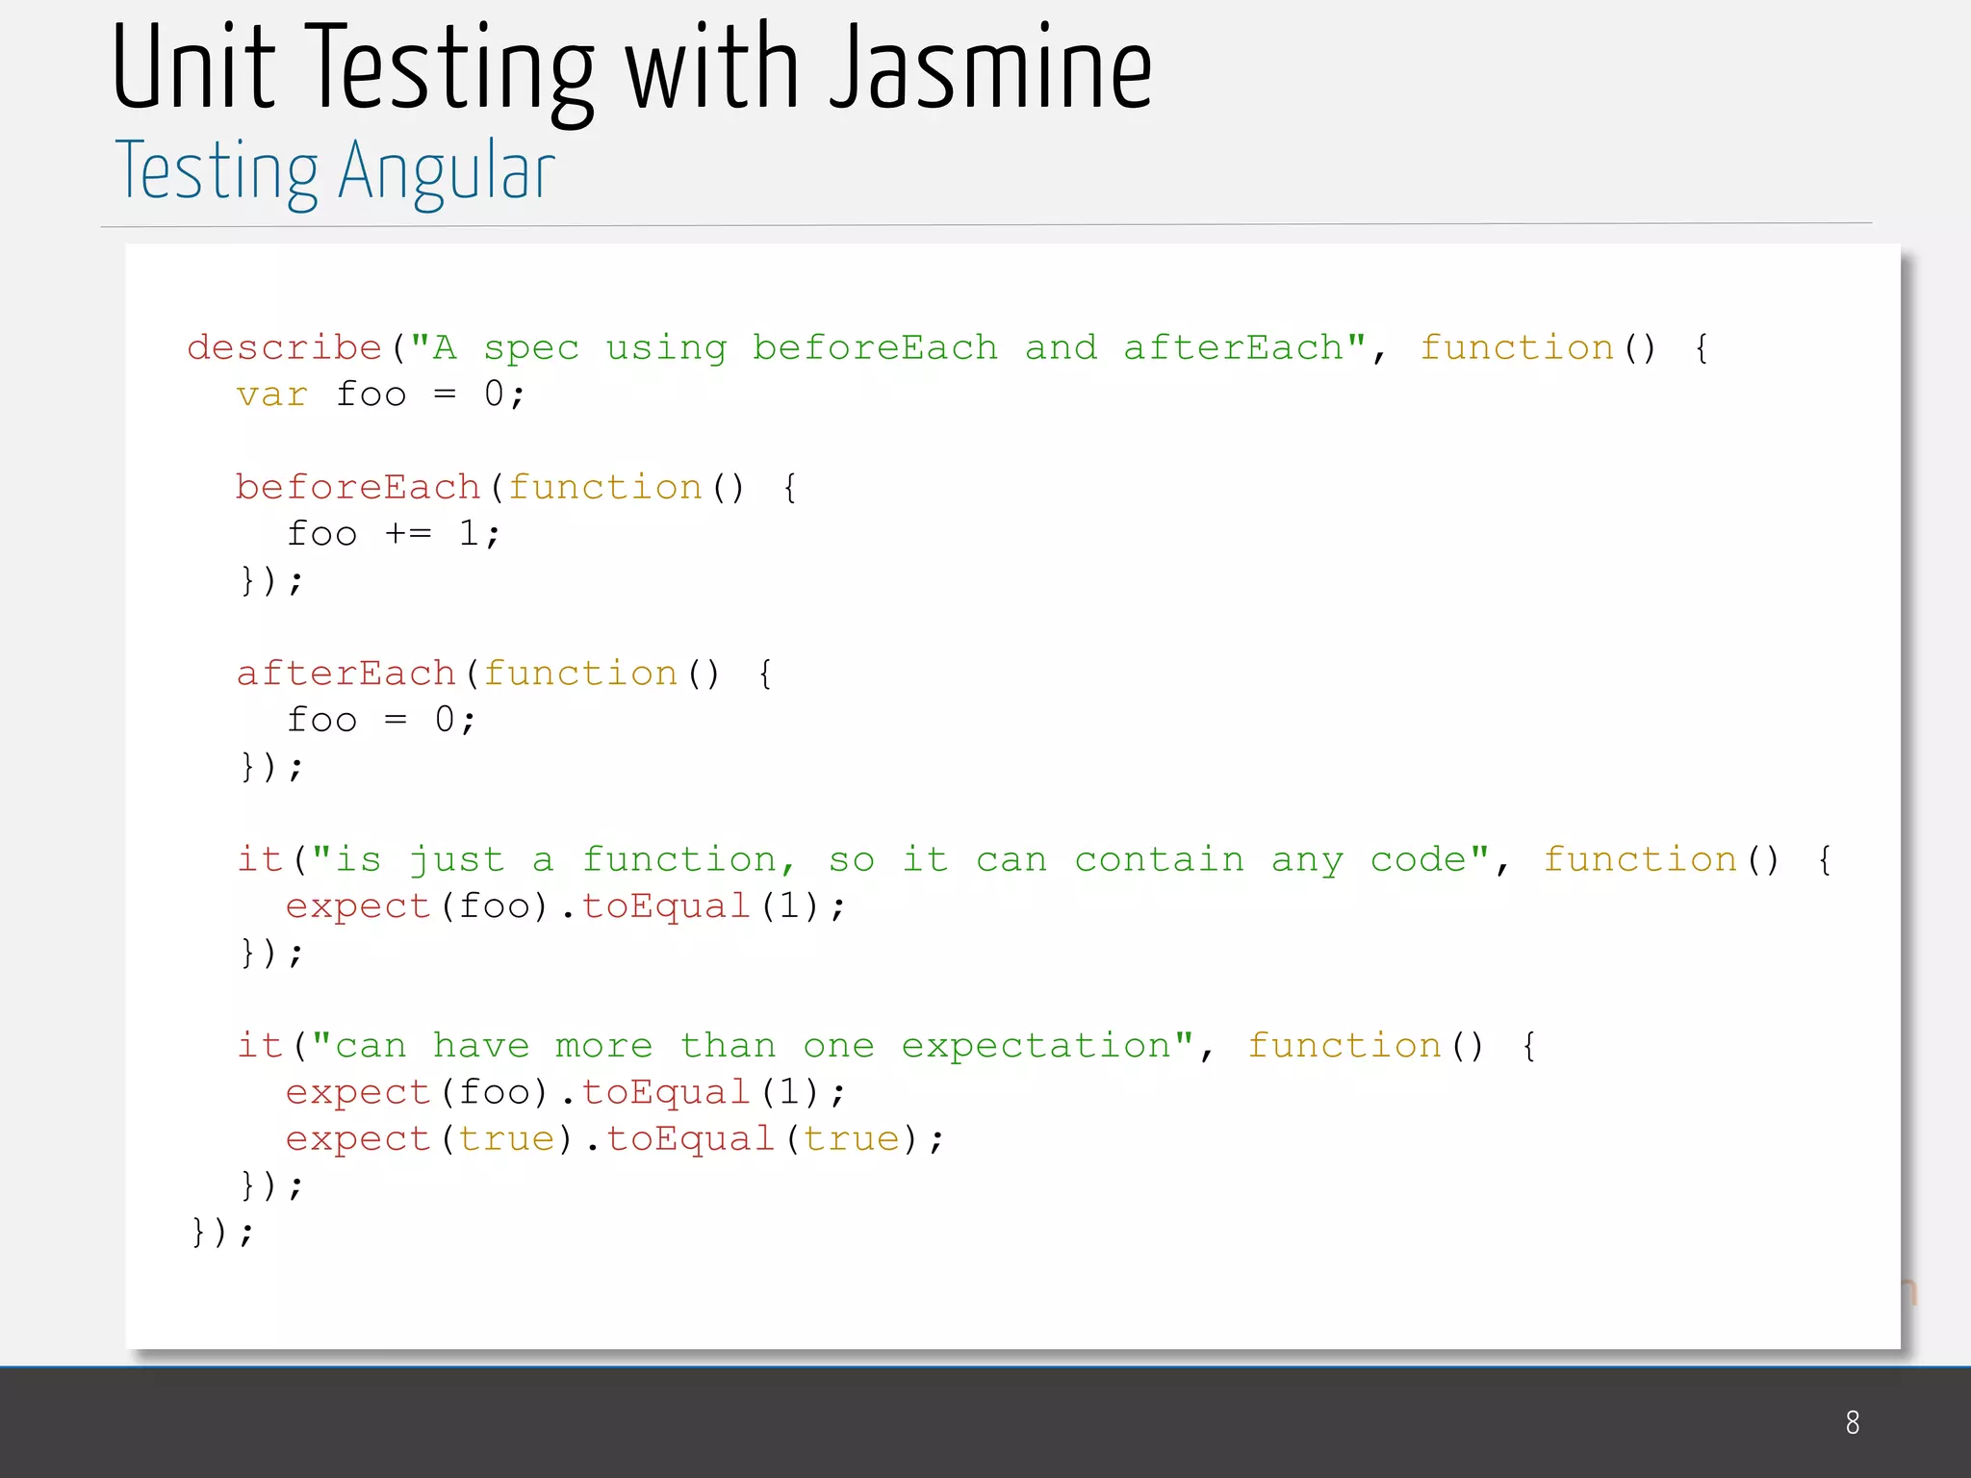The height and width of the screenshot is (1478, 1971).
Task: Click the 'var' keyword before foo
Action: point(271,395)
